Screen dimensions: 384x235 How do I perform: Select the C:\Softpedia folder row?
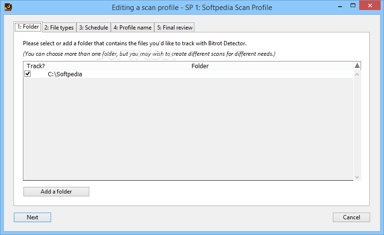click(x=188, y=74)
